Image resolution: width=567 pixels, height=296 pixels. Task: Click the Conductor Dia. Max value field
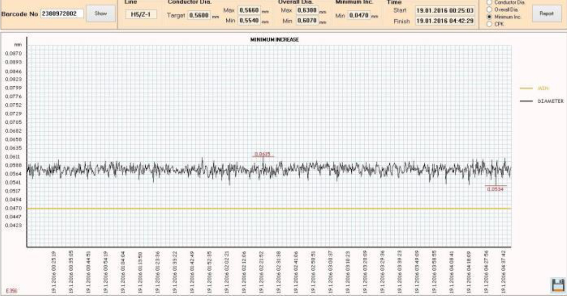[x=249, y=10]
